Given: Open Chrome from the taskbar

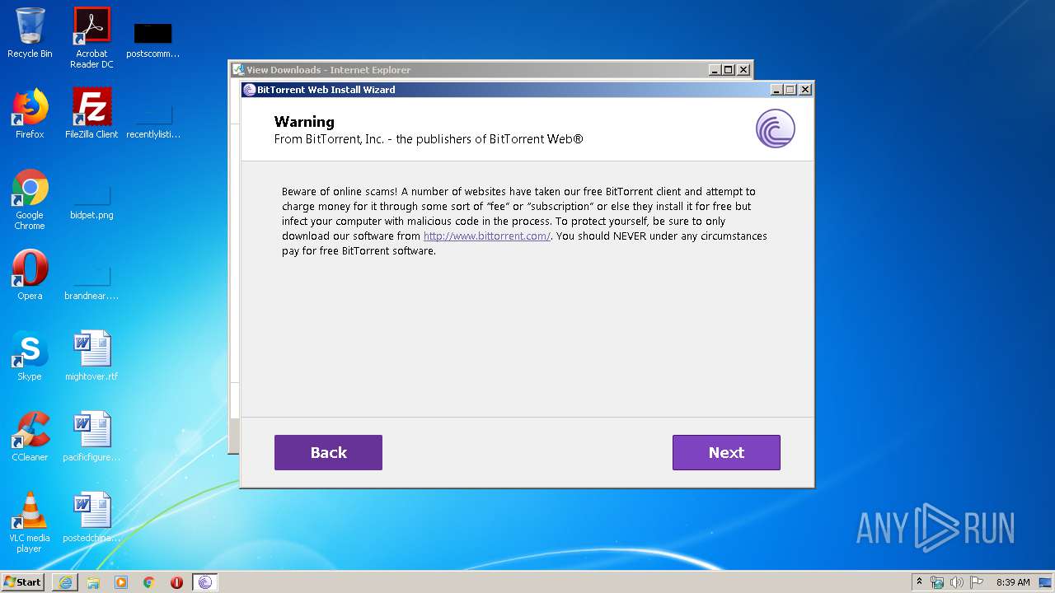Looking at the screenshot, I should click(x=149, y=582).
